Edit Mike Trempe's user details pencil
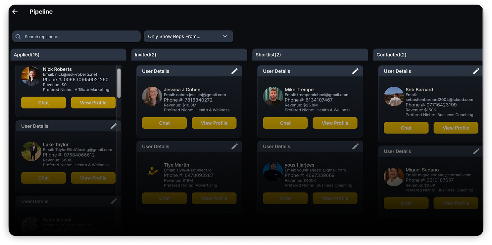492x245 pixels. click(x=355, y=71)
